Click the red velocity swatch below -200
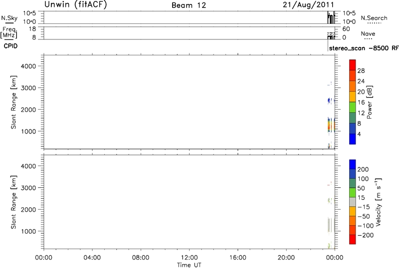 coord(353,240)
